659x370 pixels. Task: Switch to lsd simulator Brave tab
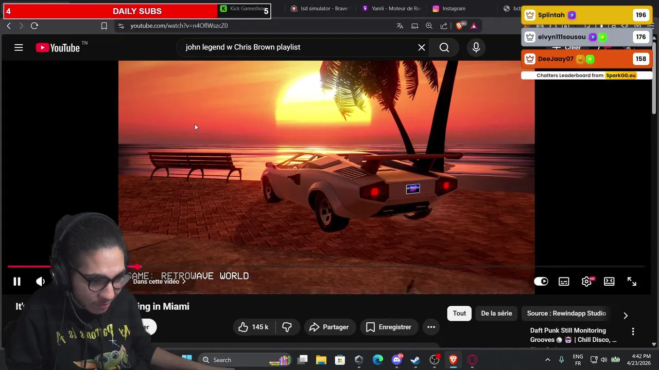320,9
